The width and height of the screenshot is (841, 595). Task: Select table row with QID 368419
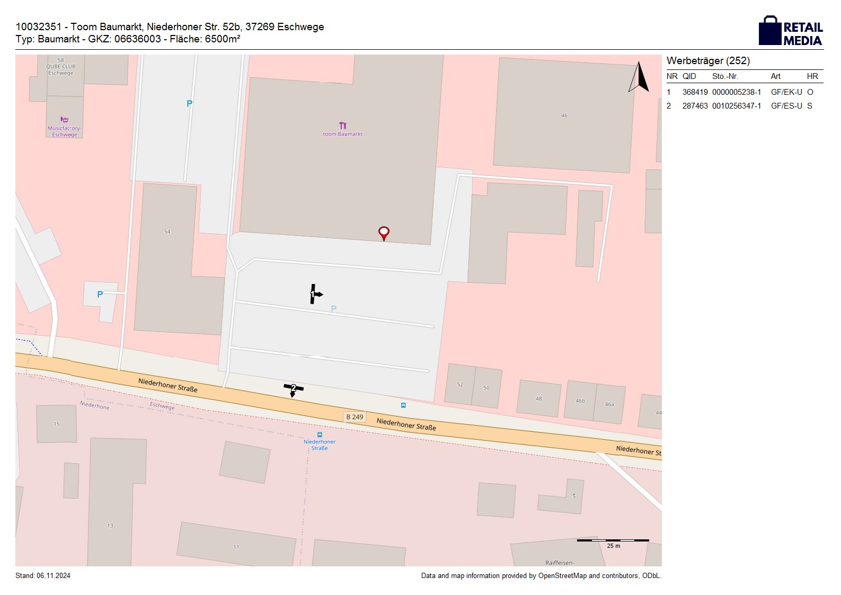coord(744,92)
